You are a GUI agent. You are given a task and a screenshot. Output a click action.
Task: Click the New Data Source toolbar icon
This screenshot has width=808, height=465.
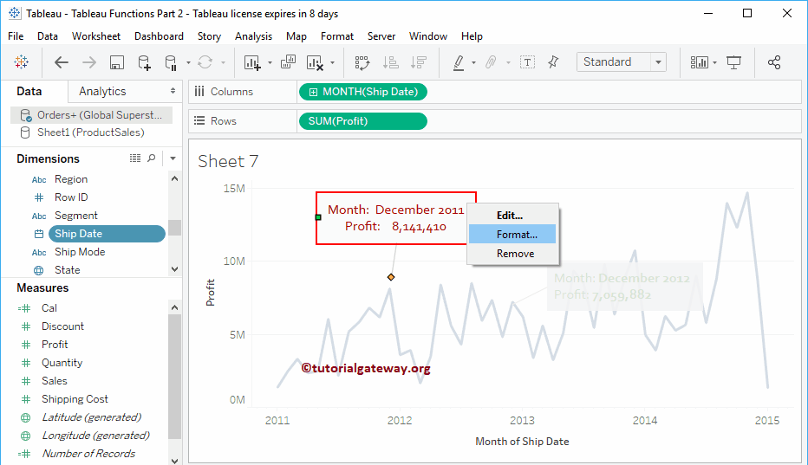pyautogui.click(x=144, y=62)
